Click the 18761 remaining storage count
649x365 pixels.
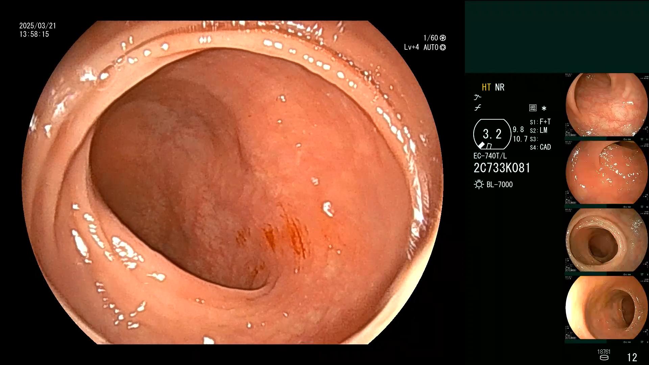604,352
